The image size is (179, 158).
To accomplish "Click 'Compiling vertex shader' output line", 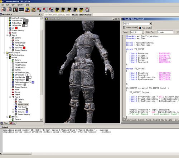I will point(57,132).
